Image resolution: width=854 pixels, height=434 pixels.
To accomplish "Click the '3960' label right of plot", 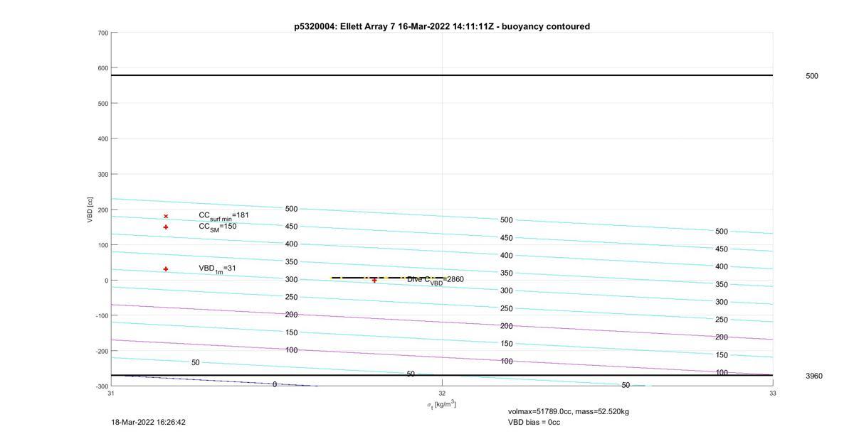I will pos(814,376).
